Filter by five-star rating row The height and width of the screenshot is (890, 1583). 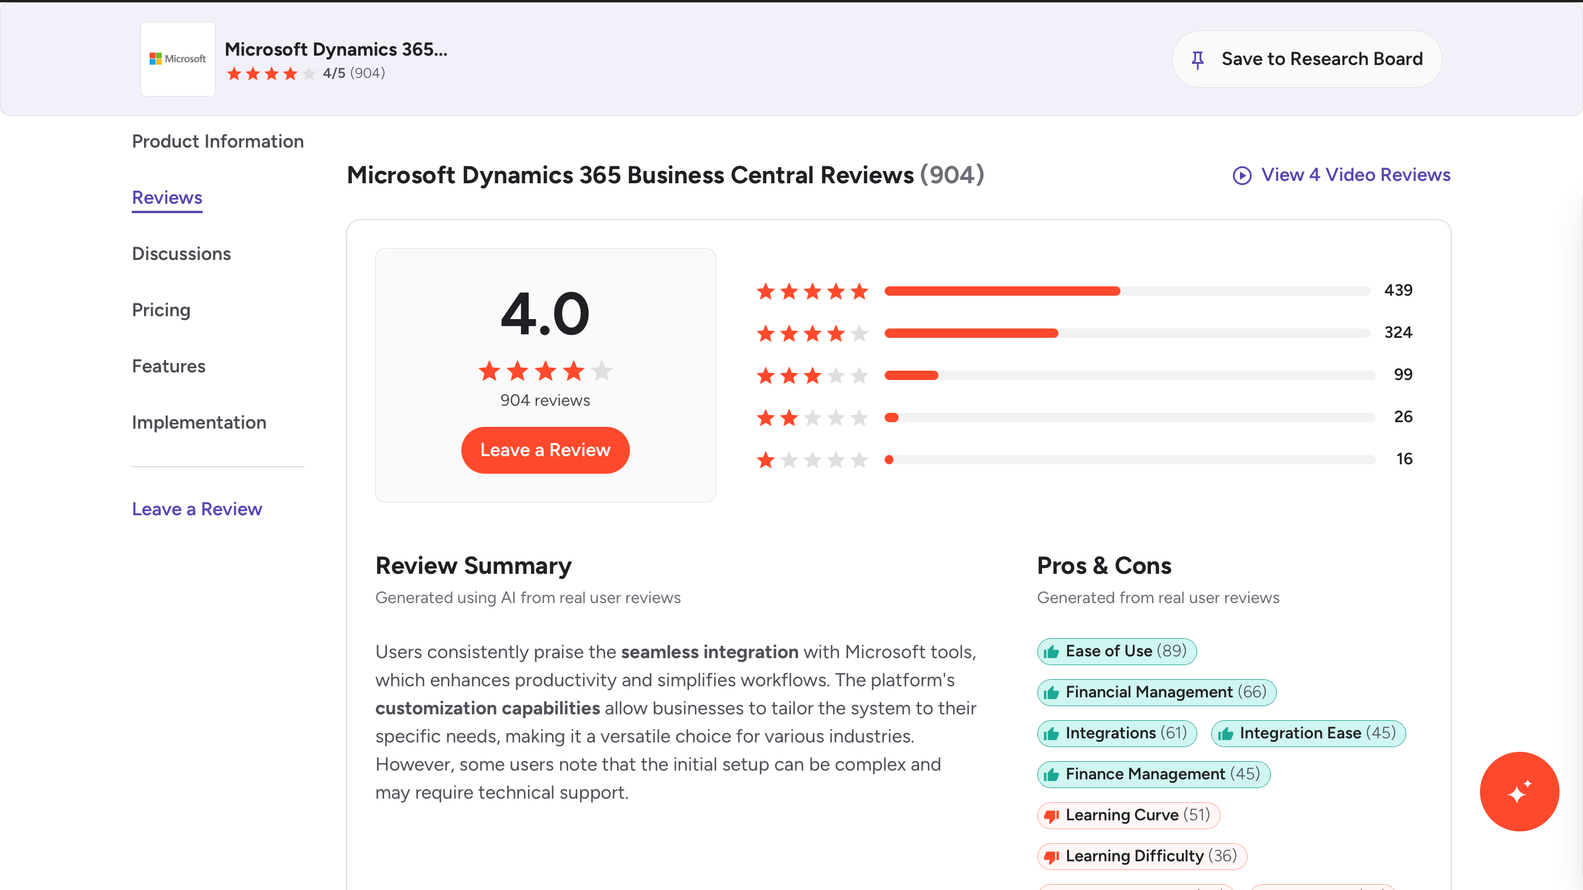(x=1085, y=291)
